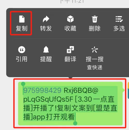Tap the 收藏 cube icon

coord(70,19)
